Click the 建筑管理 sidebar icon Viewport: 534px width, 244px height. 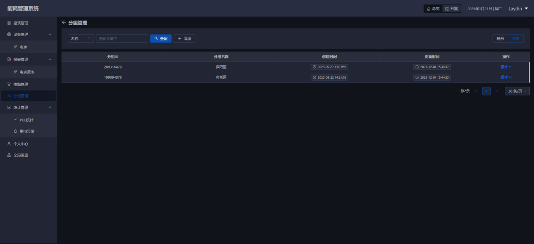9,23
